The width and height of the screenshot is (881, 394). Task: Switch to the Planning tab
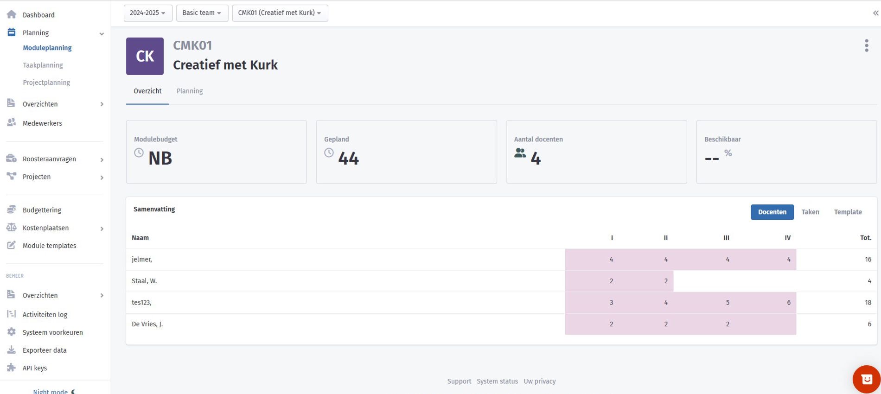coord(190,91)
